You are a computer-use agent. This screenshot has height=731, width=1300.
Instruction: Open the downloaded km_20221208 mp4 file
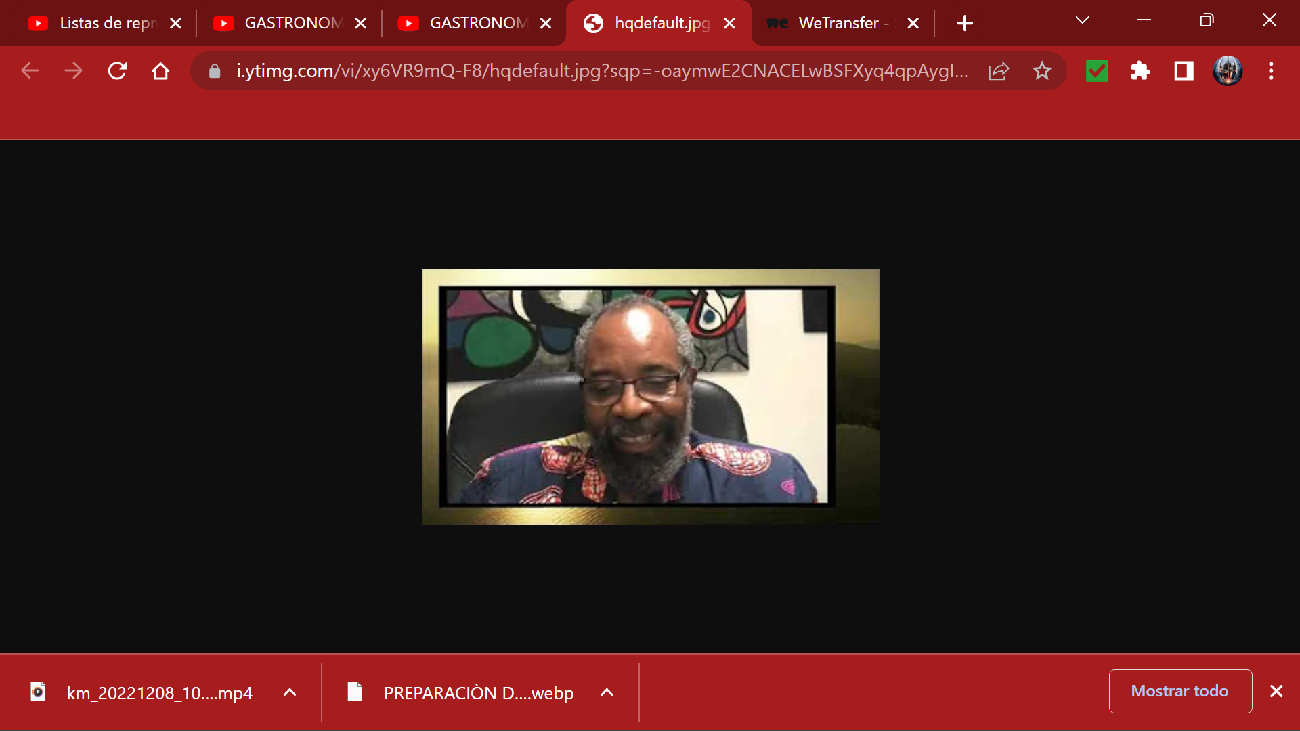[158, 692]
